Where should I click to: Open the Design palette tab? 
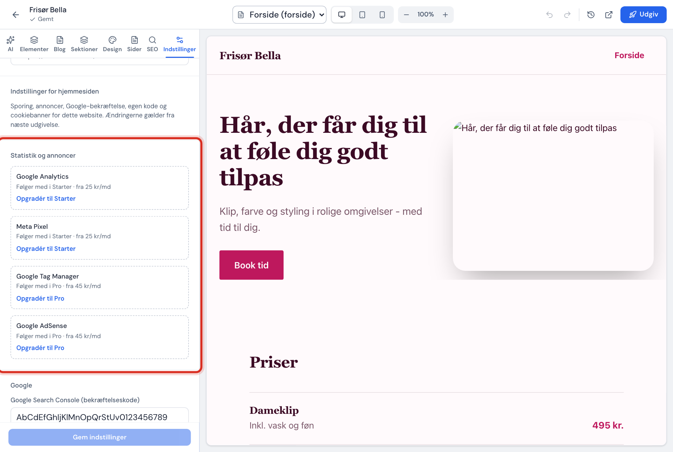click(x=112, y=44)
